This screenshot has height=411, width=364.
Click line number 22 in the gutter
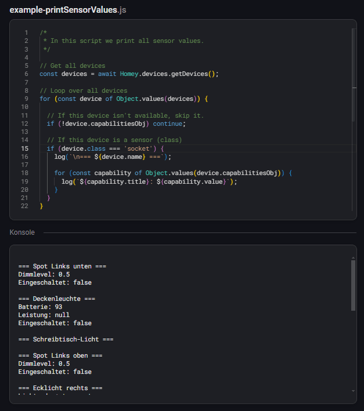[24, 206]
